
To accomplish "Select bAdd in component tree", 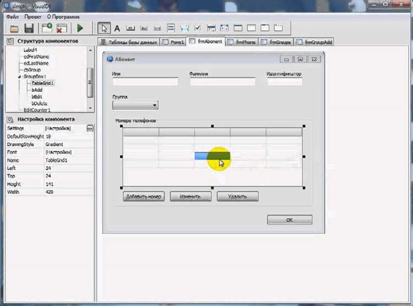I will coord(37,90).
